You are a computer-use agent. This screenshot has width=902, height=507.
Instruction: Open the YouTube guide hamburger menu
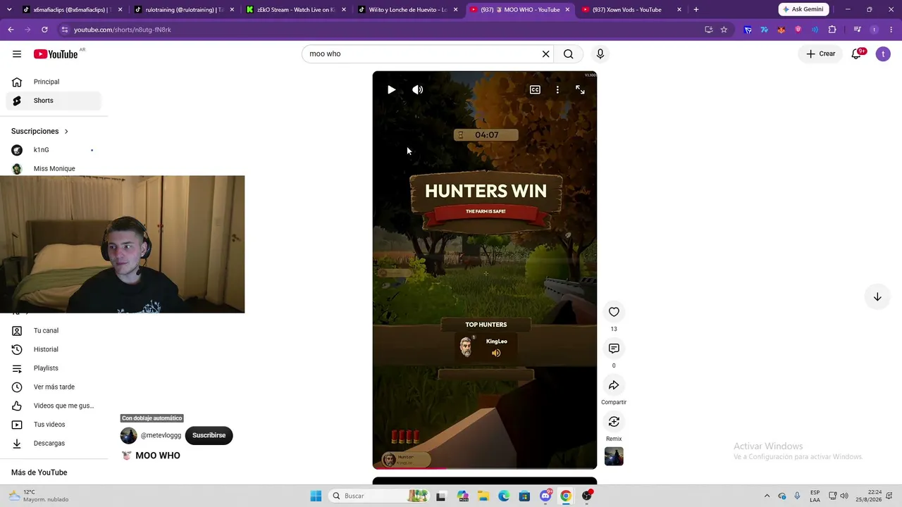coord(17,54)
